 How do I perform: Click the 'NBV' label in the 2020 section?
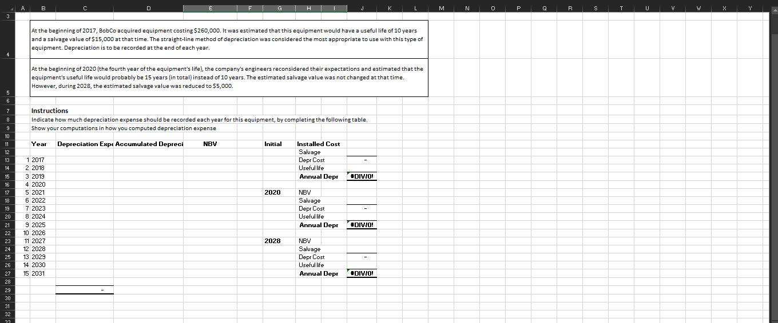point(304,192)
